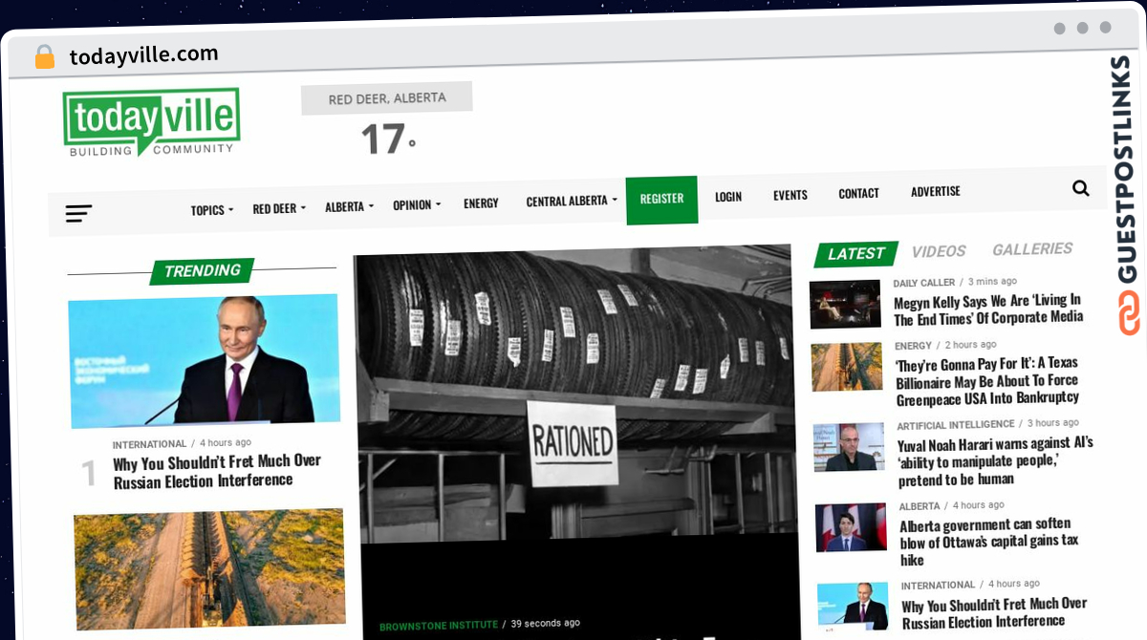
Task: Read Yuval Noah Harari AI warning article
Action: [x=995, y=461]
